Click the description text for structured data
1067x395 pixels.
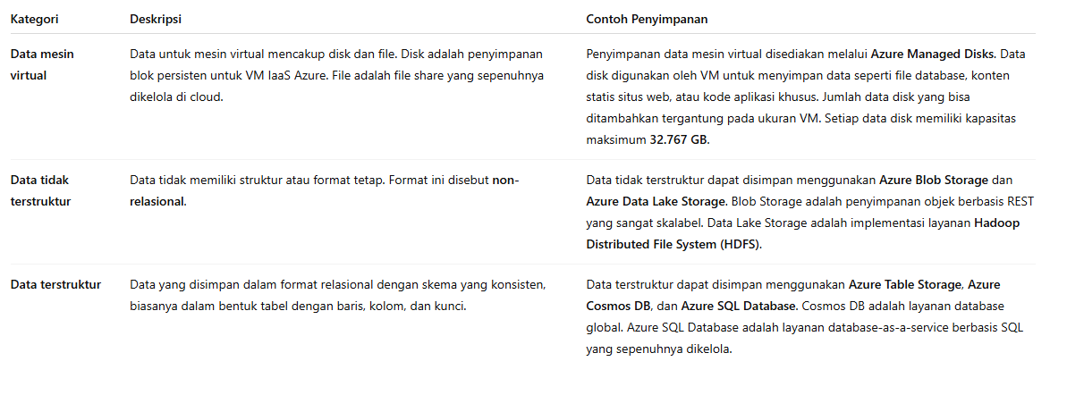(336, 296)
